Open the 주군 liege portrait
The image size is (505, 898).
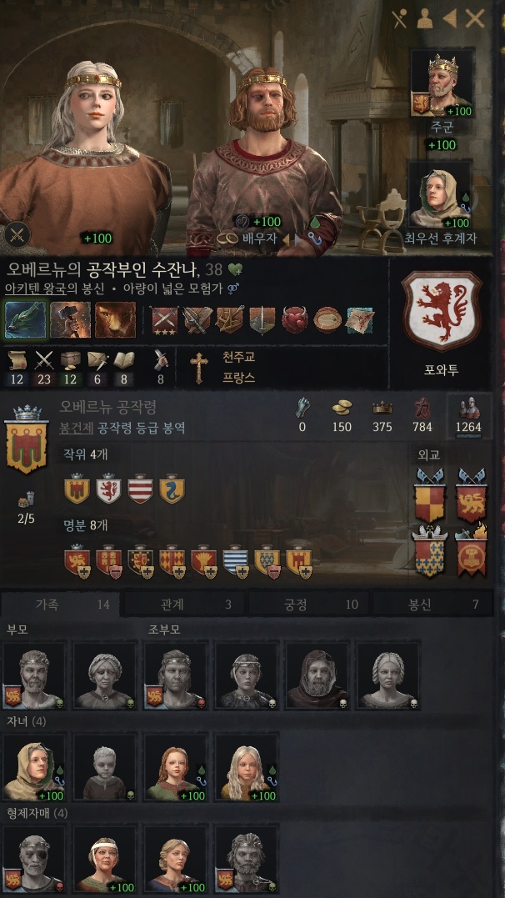(442, 83)
